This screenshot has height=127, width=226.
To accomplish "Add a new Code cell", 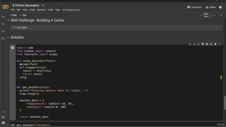I will point(13,15).
